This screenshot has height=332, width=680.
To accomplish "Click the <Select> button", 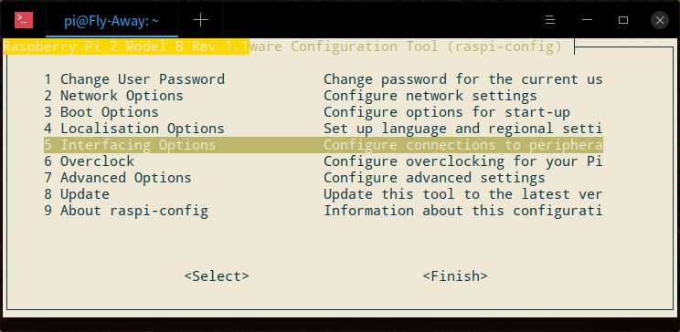I will pyautogui.click(x=217, y=276).
